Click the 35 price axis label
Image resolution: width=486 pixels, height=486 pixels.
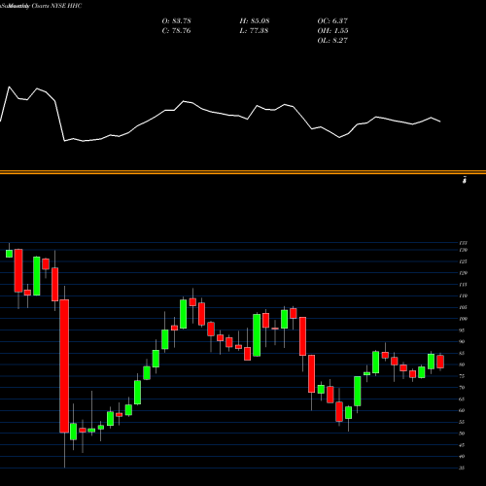click(x=462, y=469)
